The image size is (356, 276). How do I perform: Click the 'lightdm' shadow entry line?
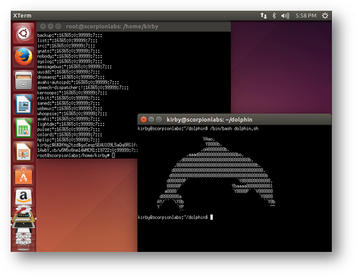(x=71, y=124)
